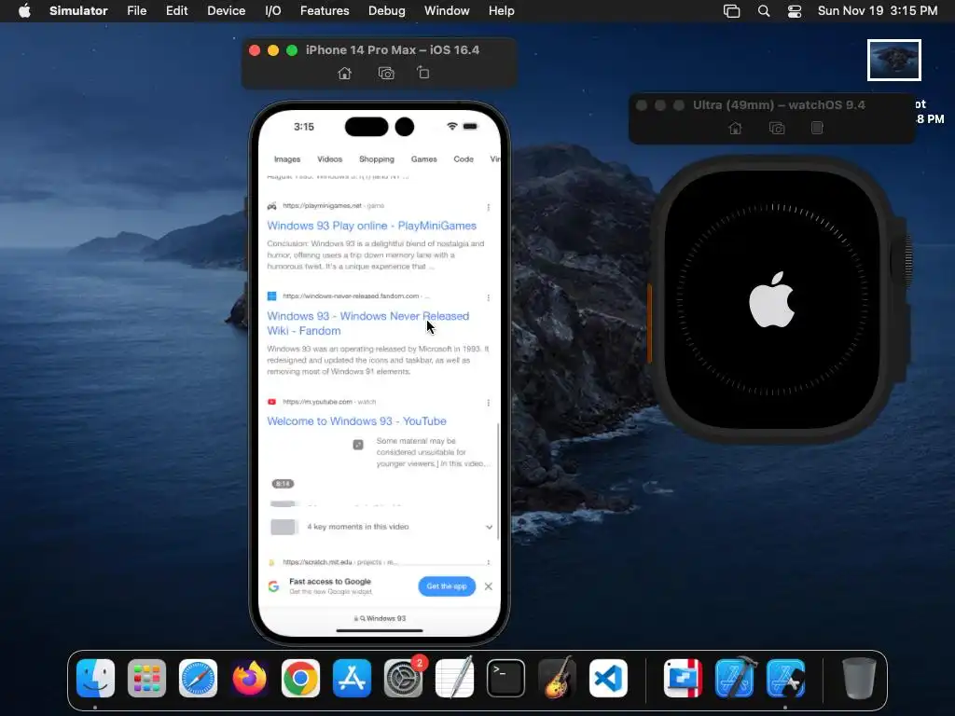Take a screenshot of the iPhone simulator
Image resolution: width=955 pixels, height=716 pixels.
coord(386,73)
